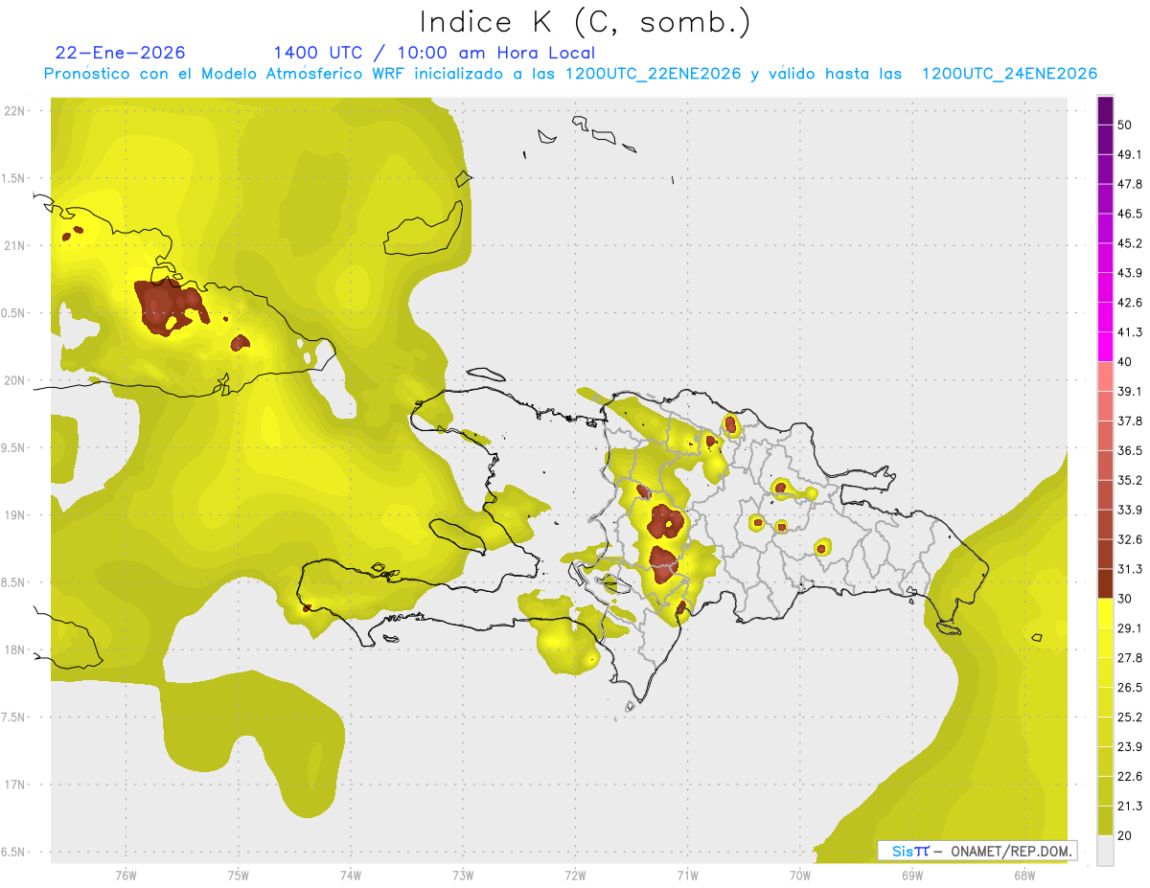The image size is (1150, 888).
Task: Click the legend value "46.5"
Action: tap(1130, 214)
